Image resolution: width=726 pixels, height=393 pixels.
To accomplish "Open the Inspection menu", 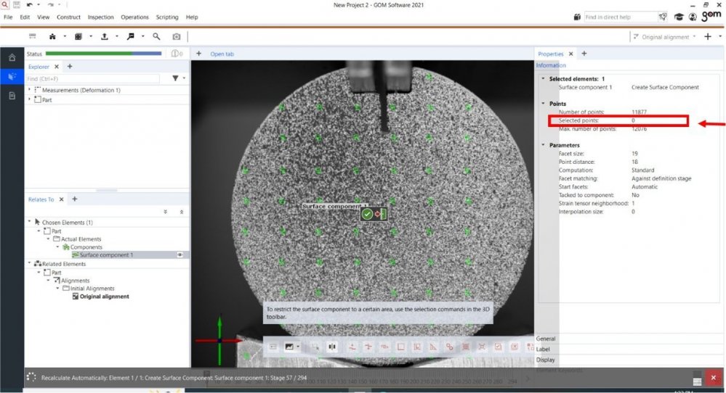I will pos(100,17).
